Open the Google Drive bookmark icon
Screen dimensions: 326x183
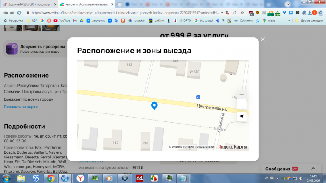point(81,20)
